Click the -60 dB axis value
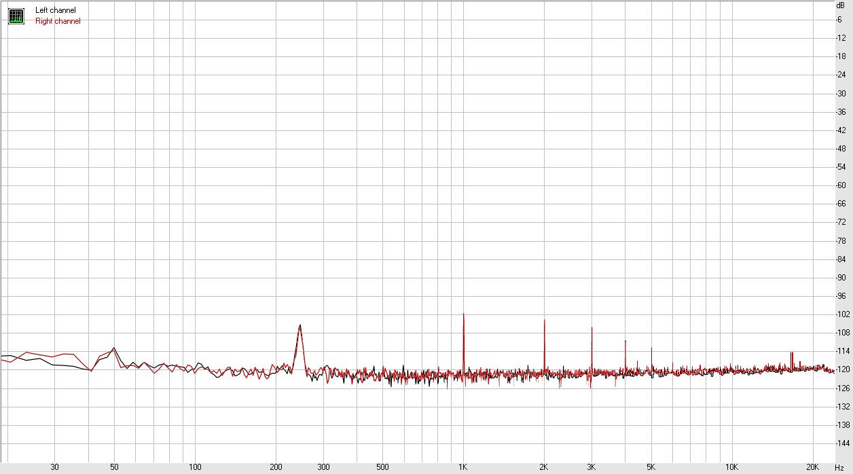The height and width of the screenshot is (474, 853). tap(839, 185)
